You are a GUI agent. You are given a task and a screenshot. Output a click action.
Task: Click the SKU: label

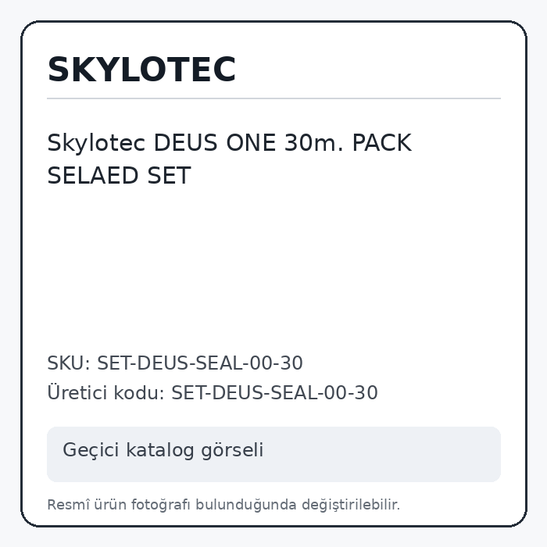[69, 363]
